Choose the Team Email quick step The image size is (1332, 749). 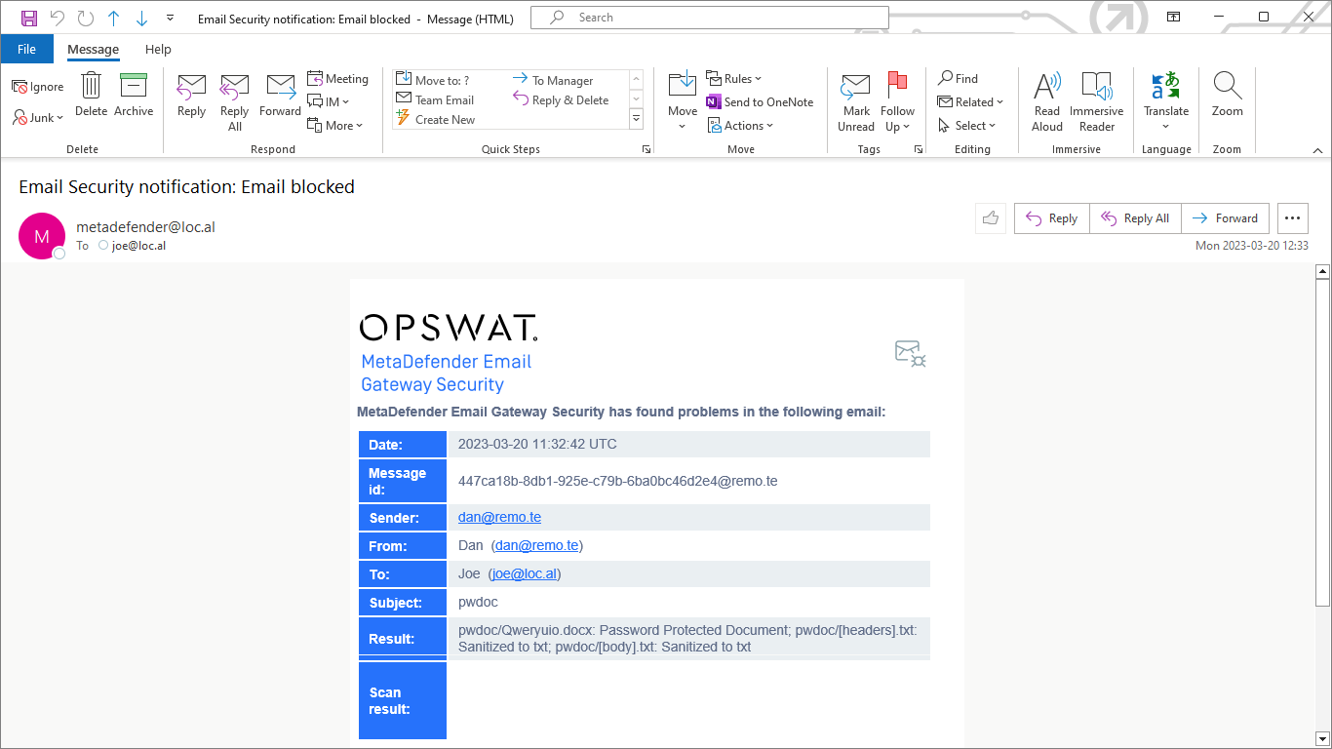(435, 99)
